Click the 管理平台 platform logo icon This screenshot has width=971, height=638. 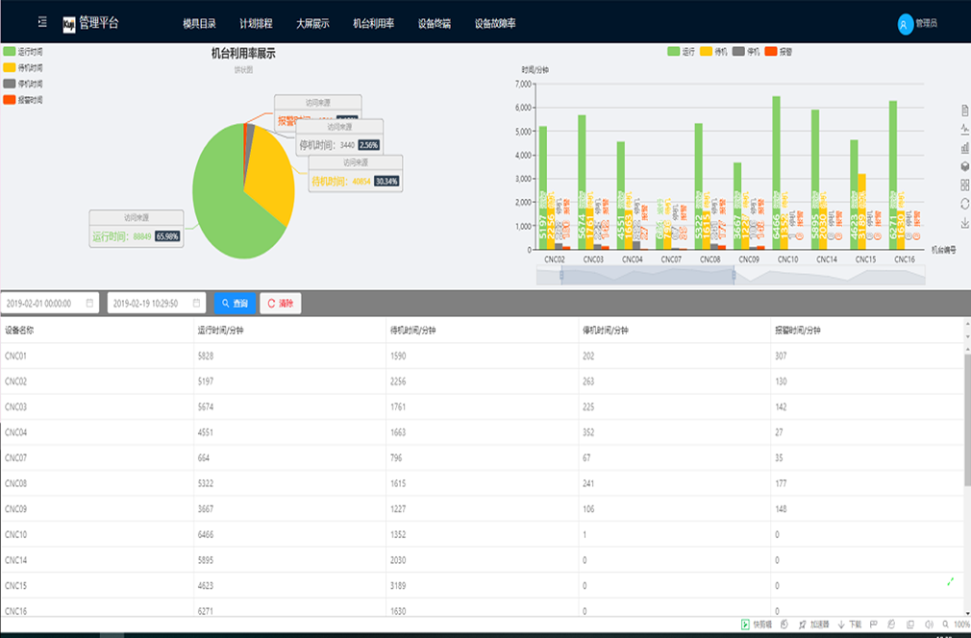coord(68,24)
